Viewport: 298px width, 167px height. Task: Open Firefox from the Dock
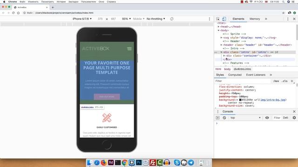[x=103, y=162]
